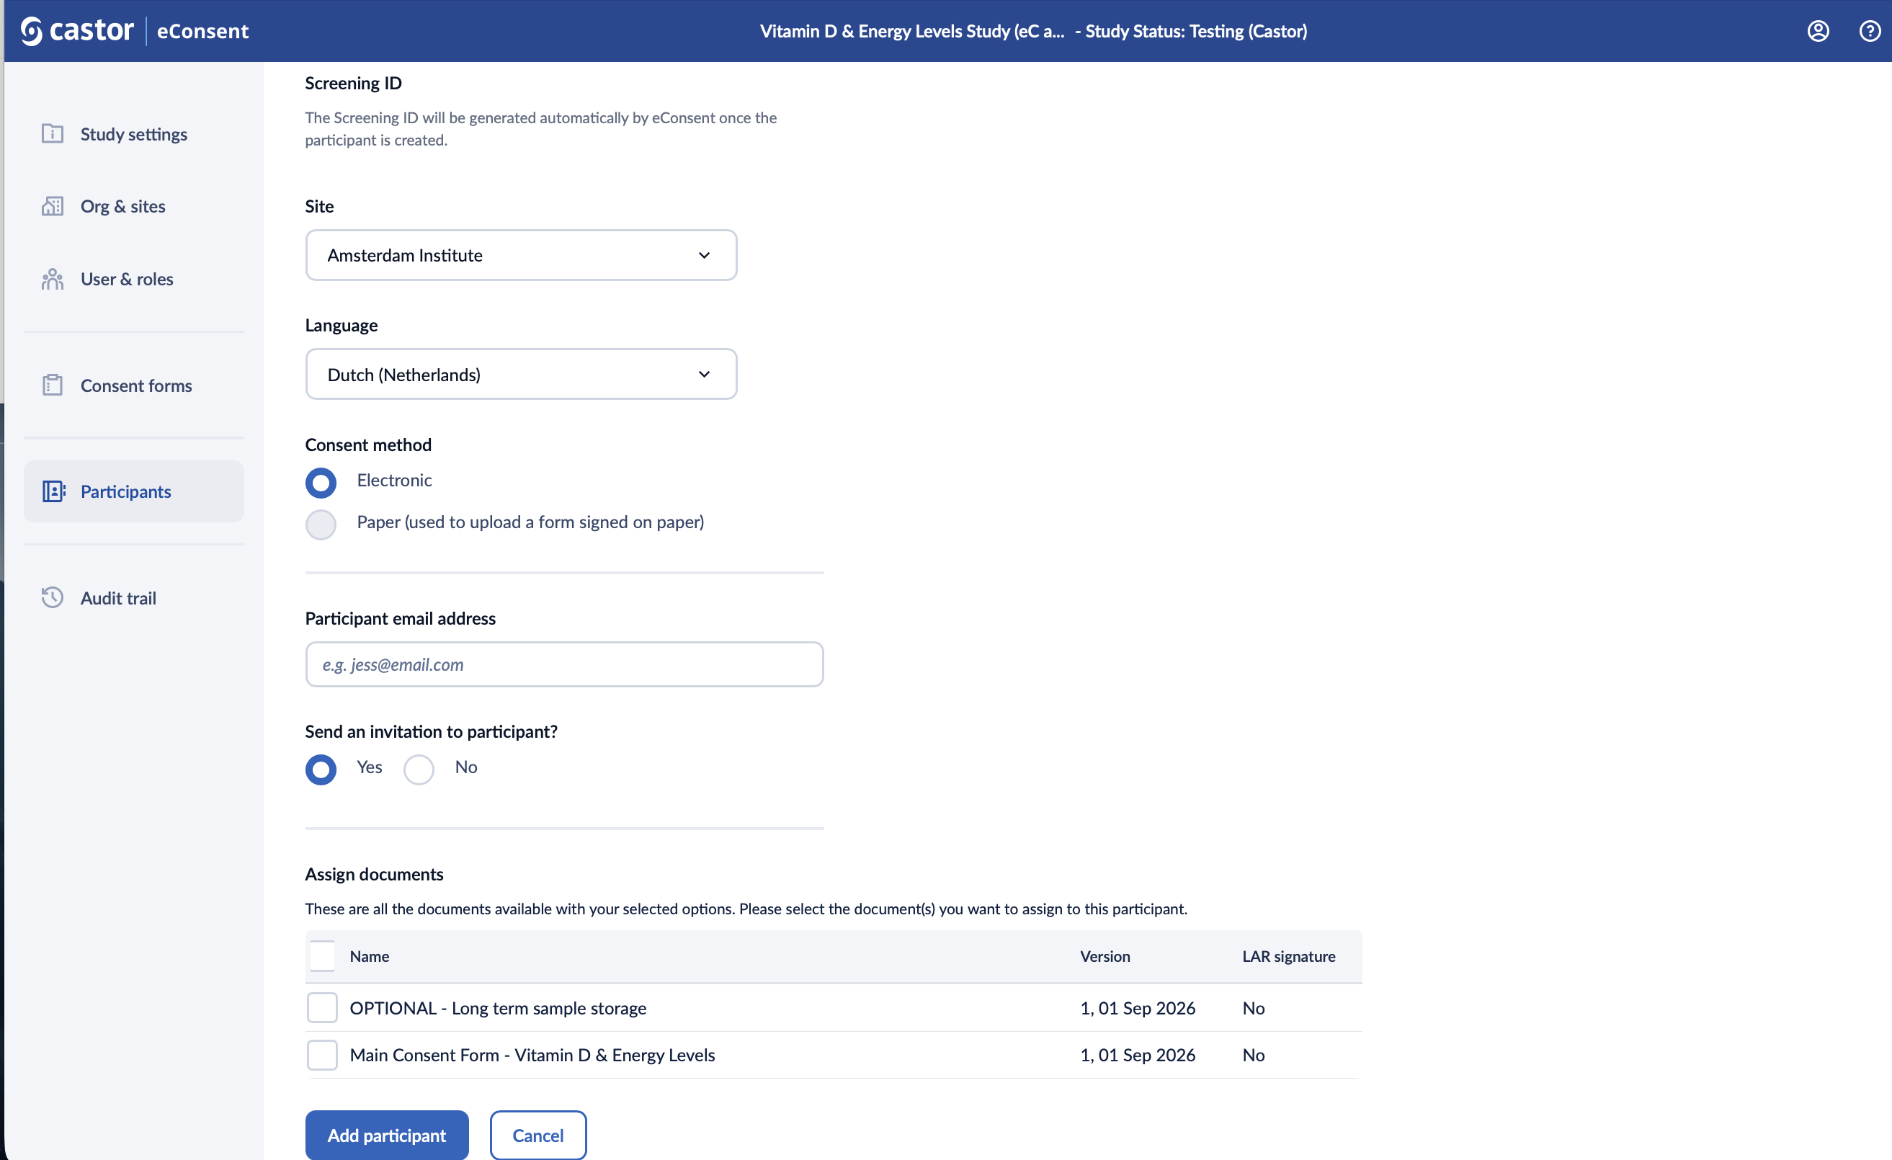This screenshot has height=1160, width=1892.
Task: Check Main Consent Form - Vitamin D document
Action: 323,1055
